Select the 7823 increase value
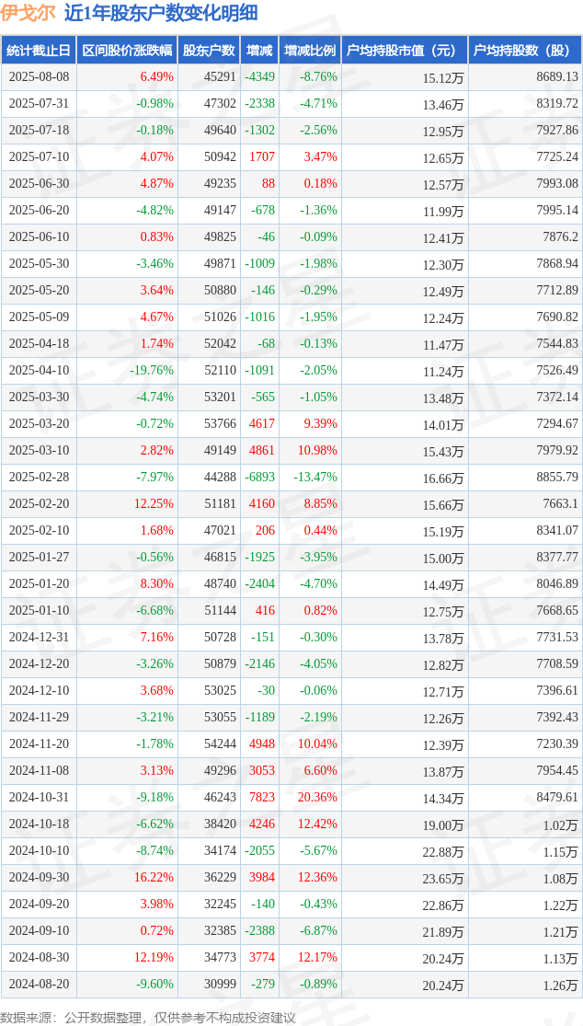This screenshot has height=1026, width=583. point(261,798)
